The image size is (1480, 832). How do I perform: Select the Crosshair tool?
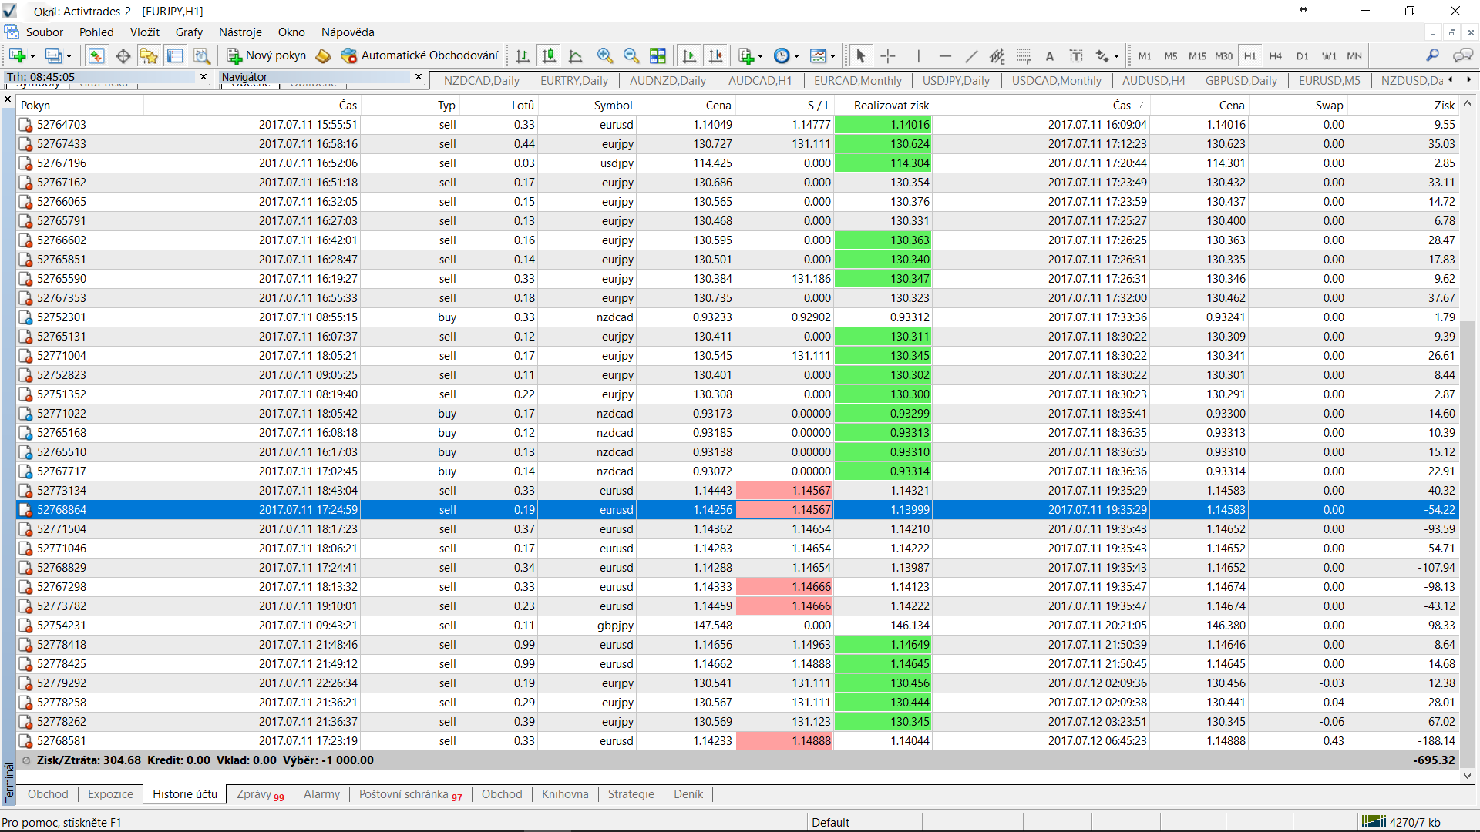click(x=888, y=55)
